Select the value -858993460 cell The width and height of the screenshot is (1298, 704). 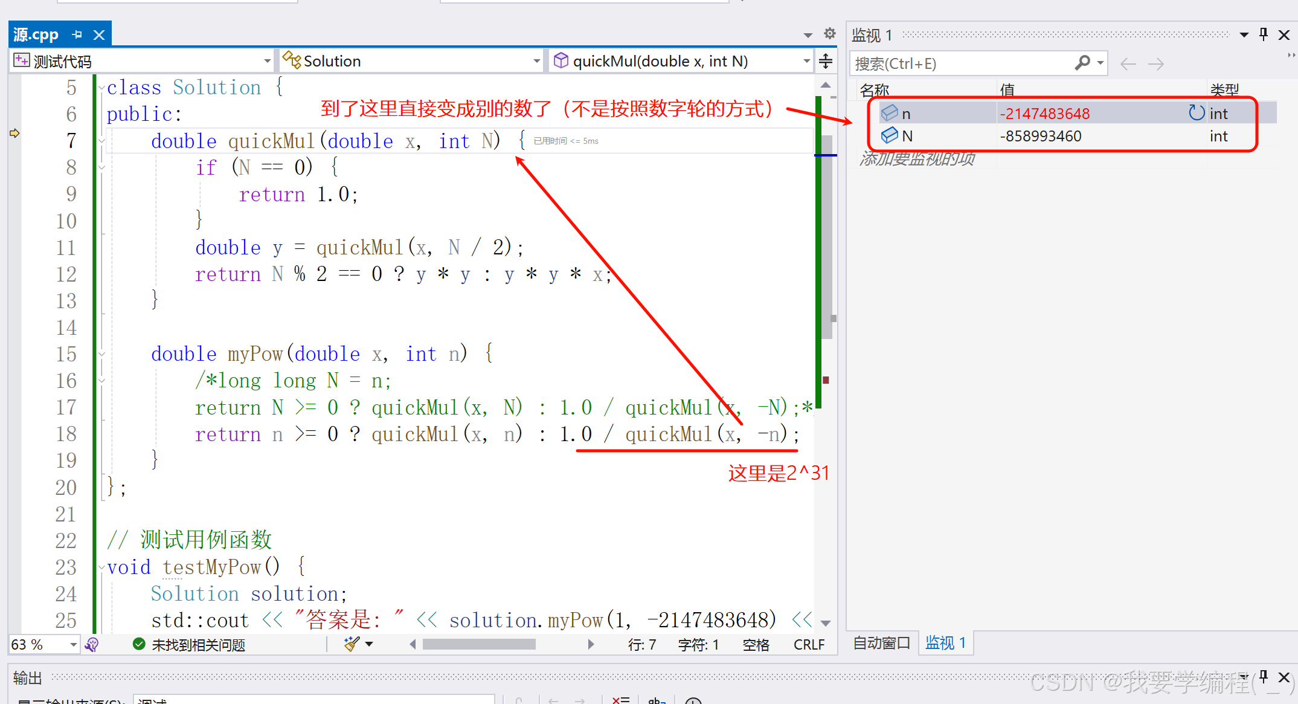point(1040,136)
